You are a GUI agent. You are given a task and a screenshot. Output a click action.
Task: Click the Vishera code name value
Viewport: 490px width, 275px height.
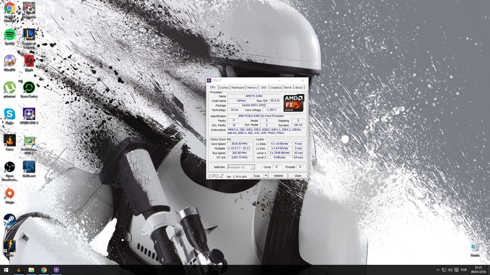241,101
